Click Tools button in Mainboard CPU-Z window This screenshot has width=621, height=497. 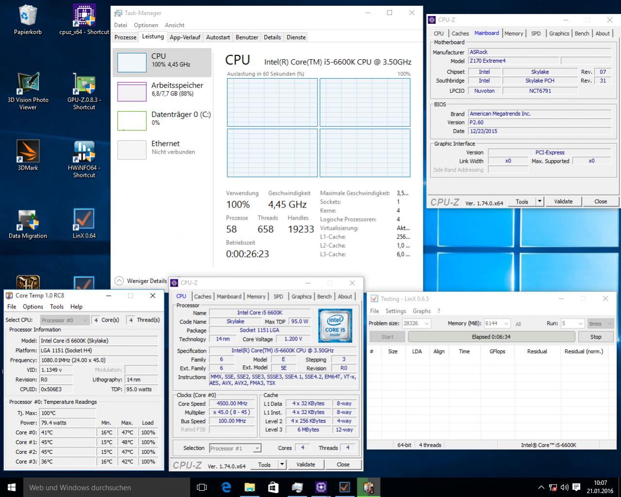pyautogui.click(x=522, y=201)
